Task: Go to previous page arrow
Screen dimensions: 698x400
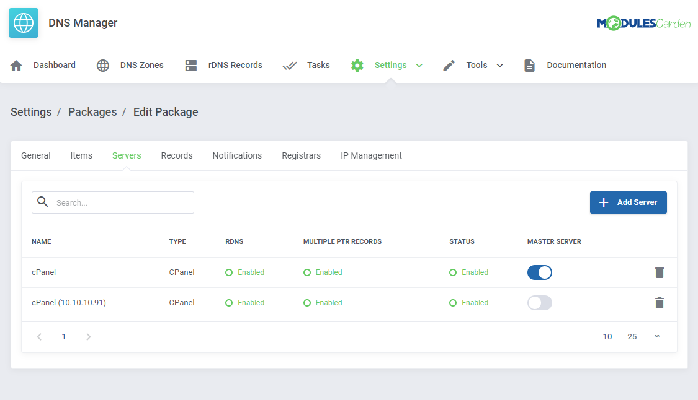Action: 39,336
